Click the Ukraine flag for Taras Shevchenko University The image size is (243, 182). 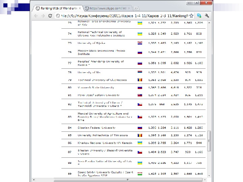point(140,23)
